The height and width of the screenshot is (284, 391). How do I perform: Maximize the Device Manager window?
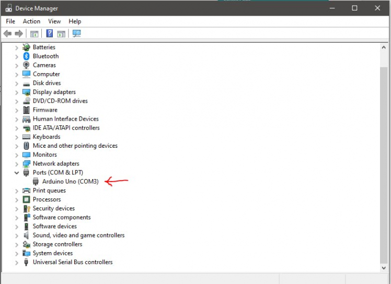pos(354,8)
